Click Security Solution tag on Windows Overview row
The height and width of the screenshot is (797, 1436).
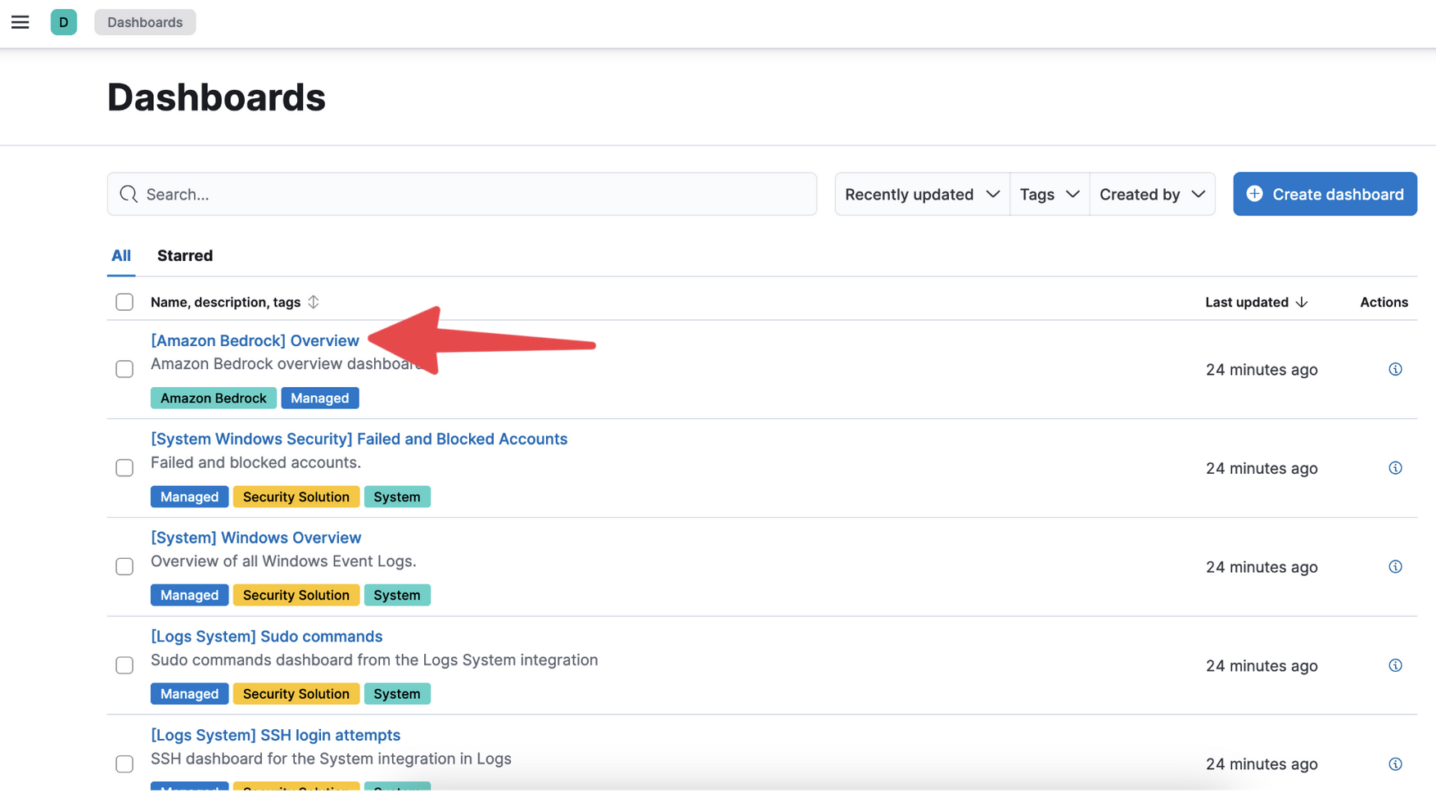pos(296,595)
